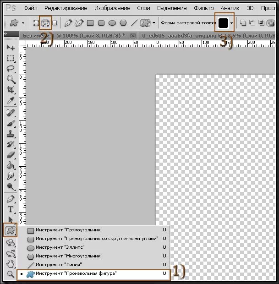279x284 pixels.
Task: Select the Pen tool in the tools panel
Action: 11,199
